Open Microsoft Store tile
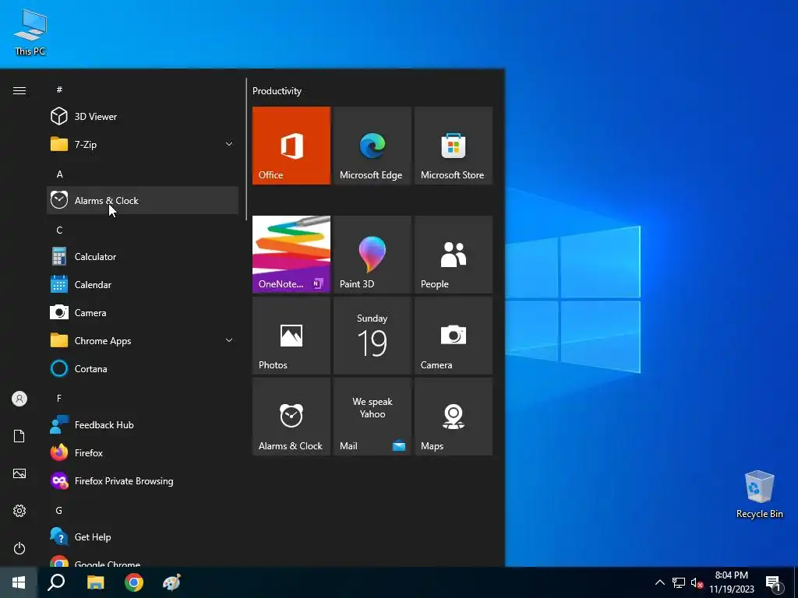This screenshot has height=598, width=798. (x=454, y=146)
